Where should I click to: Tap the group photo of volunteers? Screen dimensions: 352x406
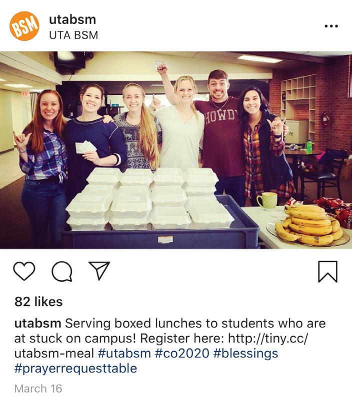click(176, 150)
